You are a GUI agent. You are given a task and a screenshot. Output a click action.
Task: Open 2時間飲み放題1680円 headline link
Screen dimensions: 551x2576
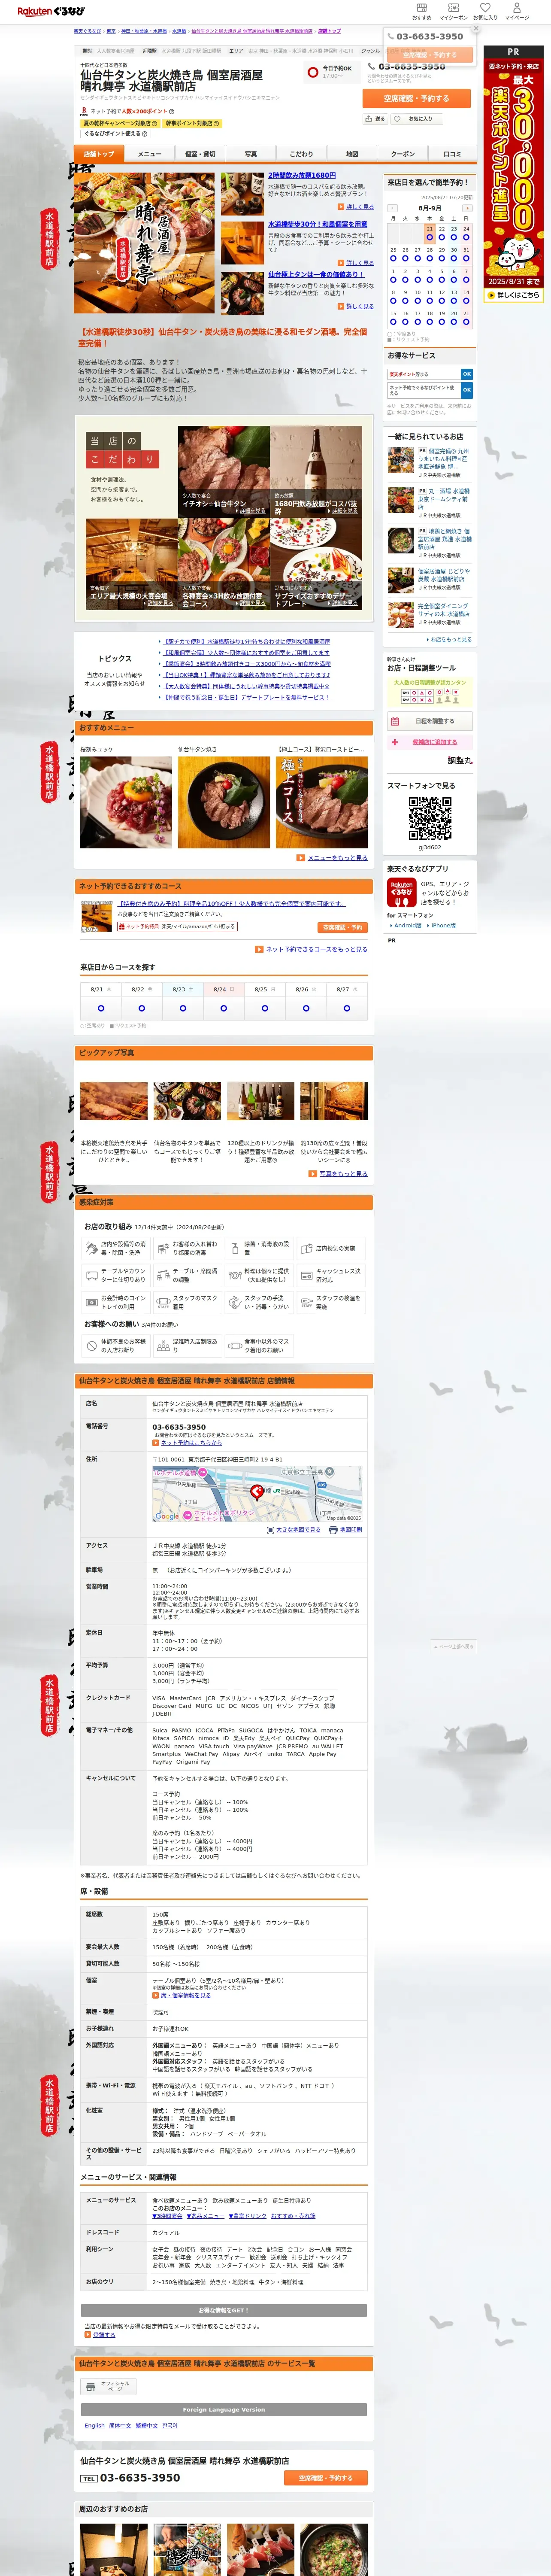click(302, 175)
